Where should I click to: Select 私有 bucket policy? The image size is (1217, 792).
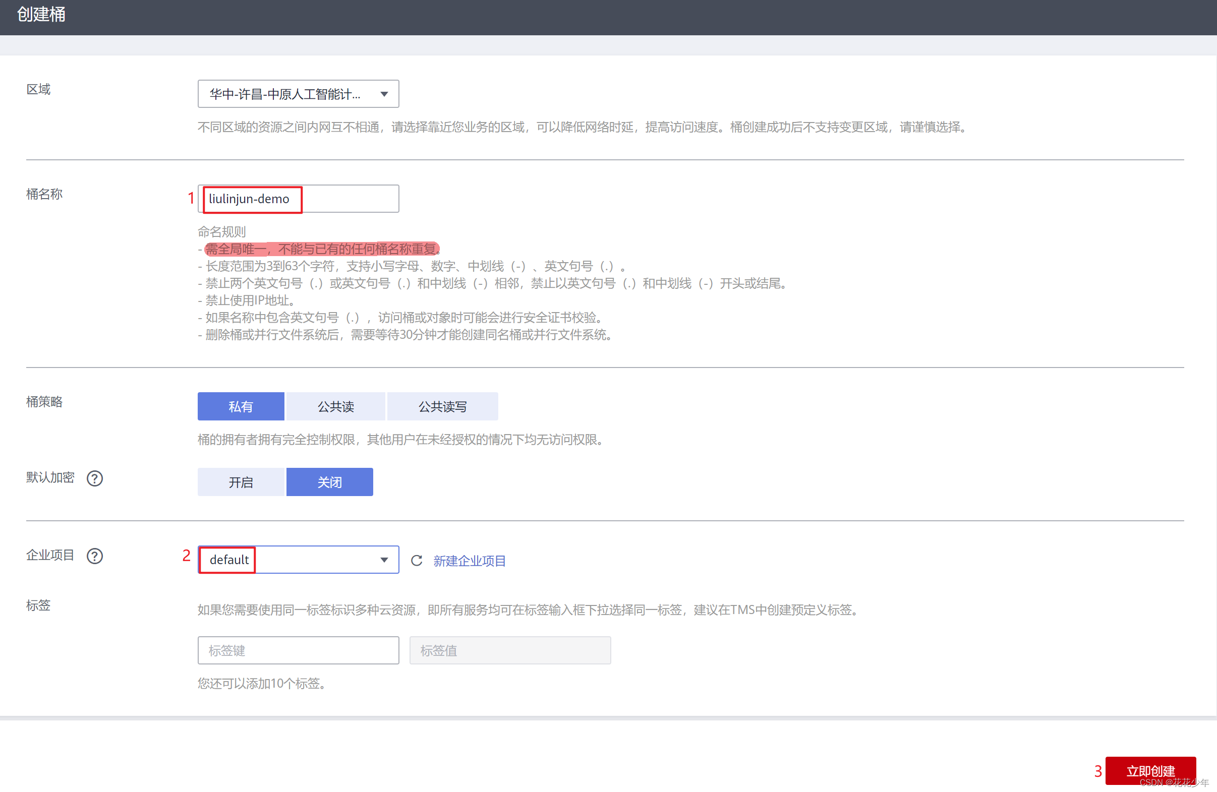pyautogui.click(x=241, y=407)
